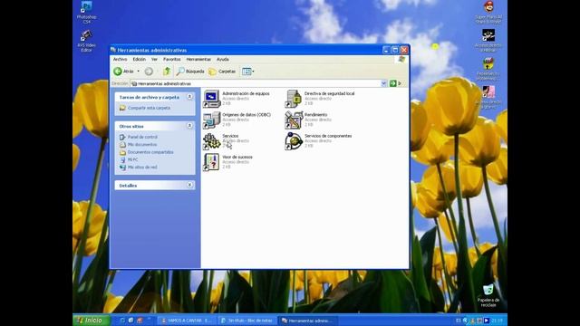This screenshot has width=580, height=326.
Task: Collapse Tareas de archivo y carpeta panel
Action: (x=189, y=97)
